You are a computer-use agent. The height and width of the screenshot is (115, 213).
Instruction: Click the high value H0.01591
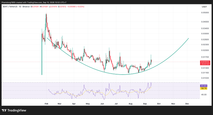[x=44, y=7]
